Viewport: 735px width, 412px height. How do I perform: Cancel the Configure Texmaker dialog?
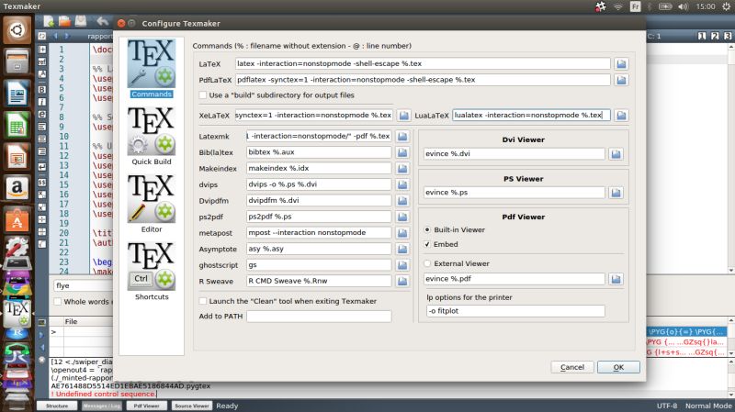pos(572,367)
